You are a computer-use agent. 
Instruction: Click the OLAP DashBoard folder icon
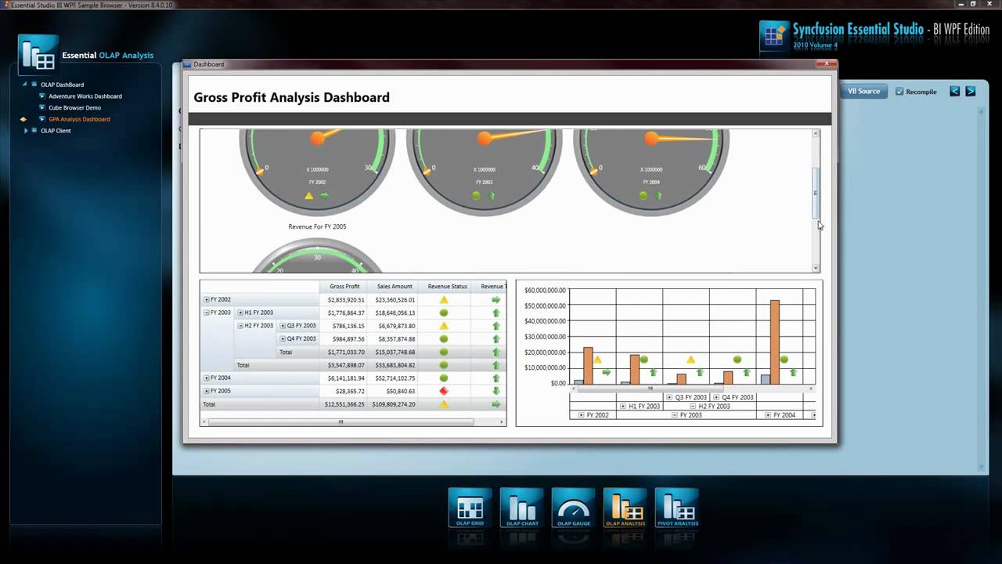[x=34, y=85]
